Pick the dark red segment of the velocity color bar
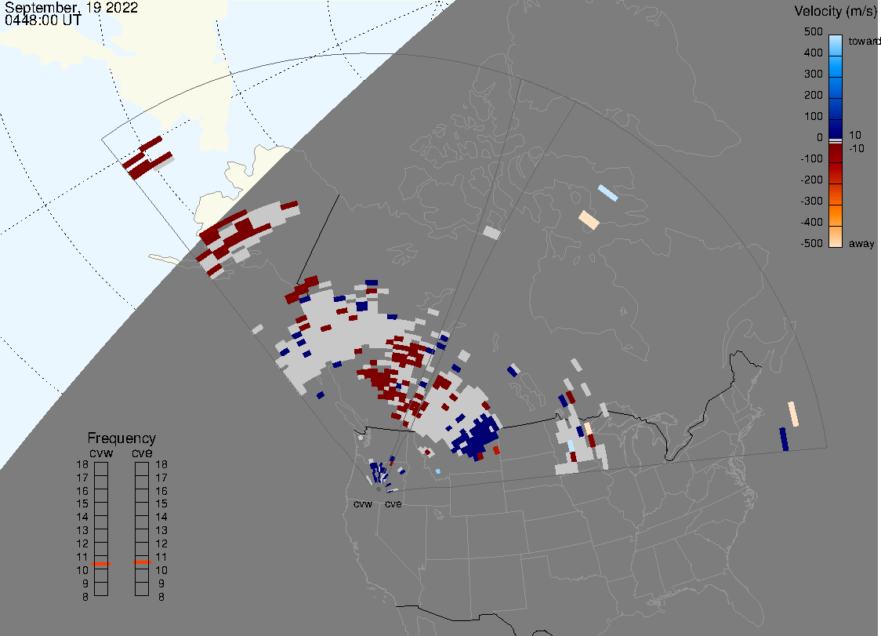Screen dimensions: 881x636 coord(836,153)
